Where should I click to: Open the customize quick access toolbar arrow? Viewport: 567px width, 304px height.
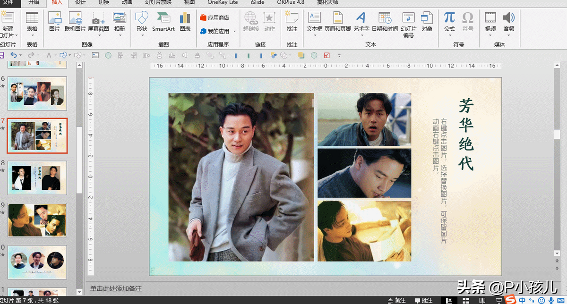339,56
